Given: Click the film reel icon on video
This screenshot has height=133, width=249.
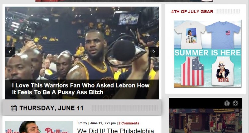Looking at the screenshot, I should 235,103.
